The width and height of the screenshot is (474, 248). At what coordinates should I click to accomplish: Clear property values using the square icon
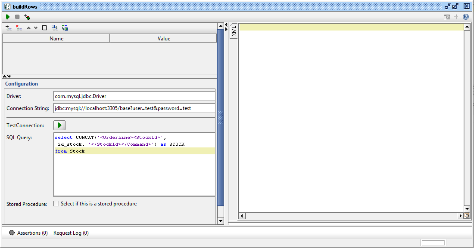[44, 28]
